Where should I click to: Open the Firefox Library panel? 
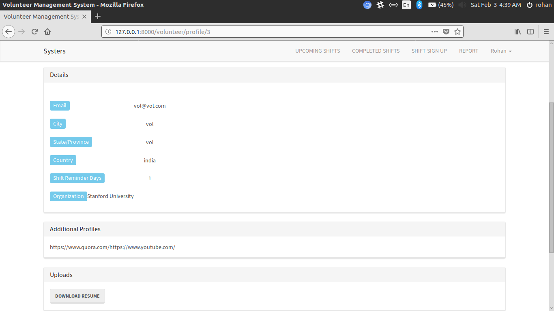coord(517,31)
